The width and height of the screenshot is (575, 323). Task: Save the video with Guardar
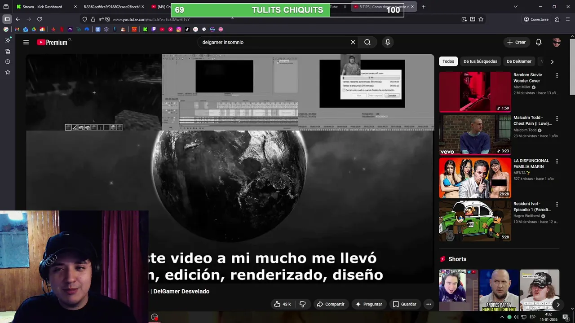404,304
